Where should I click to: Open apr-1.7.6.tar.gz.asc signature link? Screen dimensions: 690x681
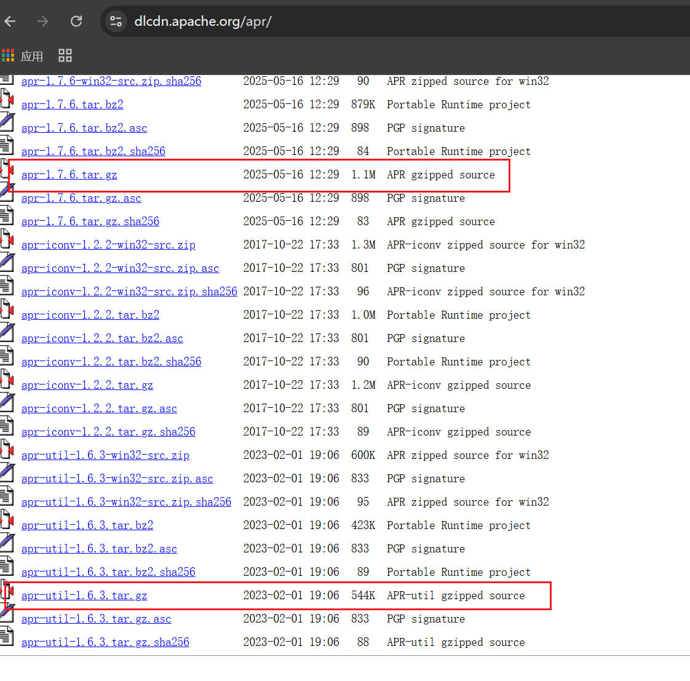click(81, 198)
